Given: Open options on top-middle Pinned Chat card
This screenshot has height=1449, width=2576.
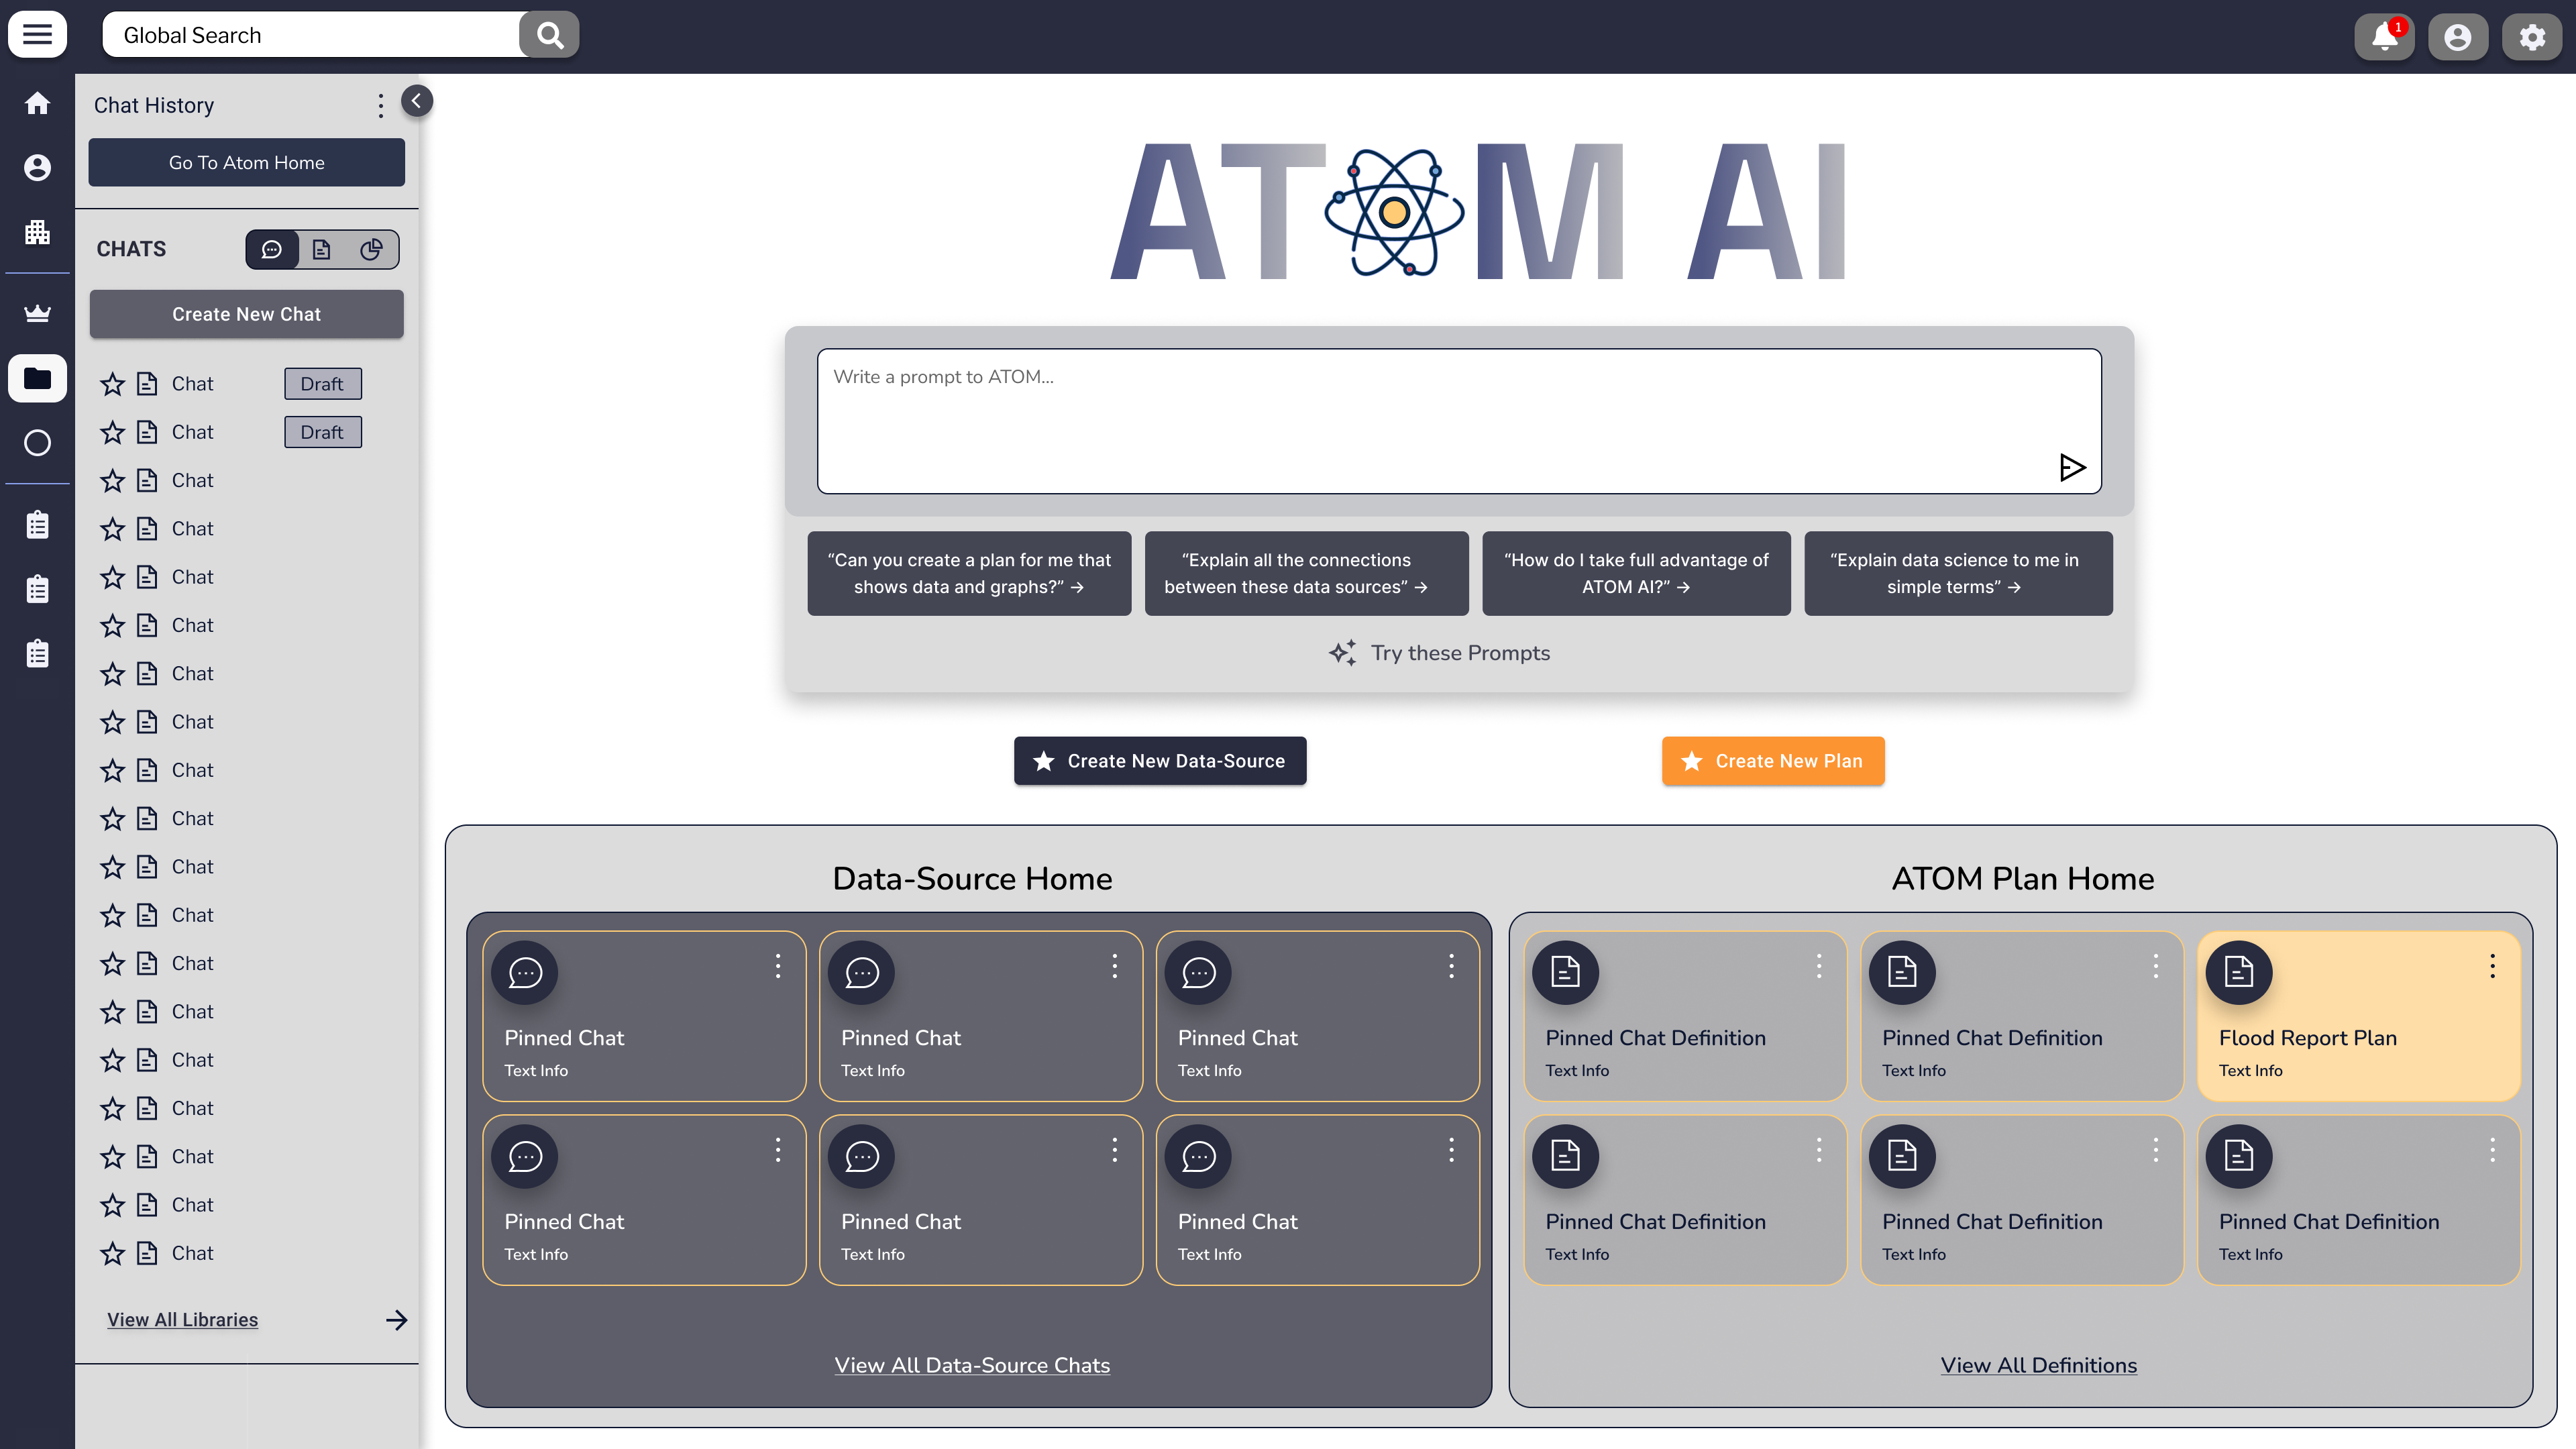Looking at the screenshot, I should tap(1114, 966).
